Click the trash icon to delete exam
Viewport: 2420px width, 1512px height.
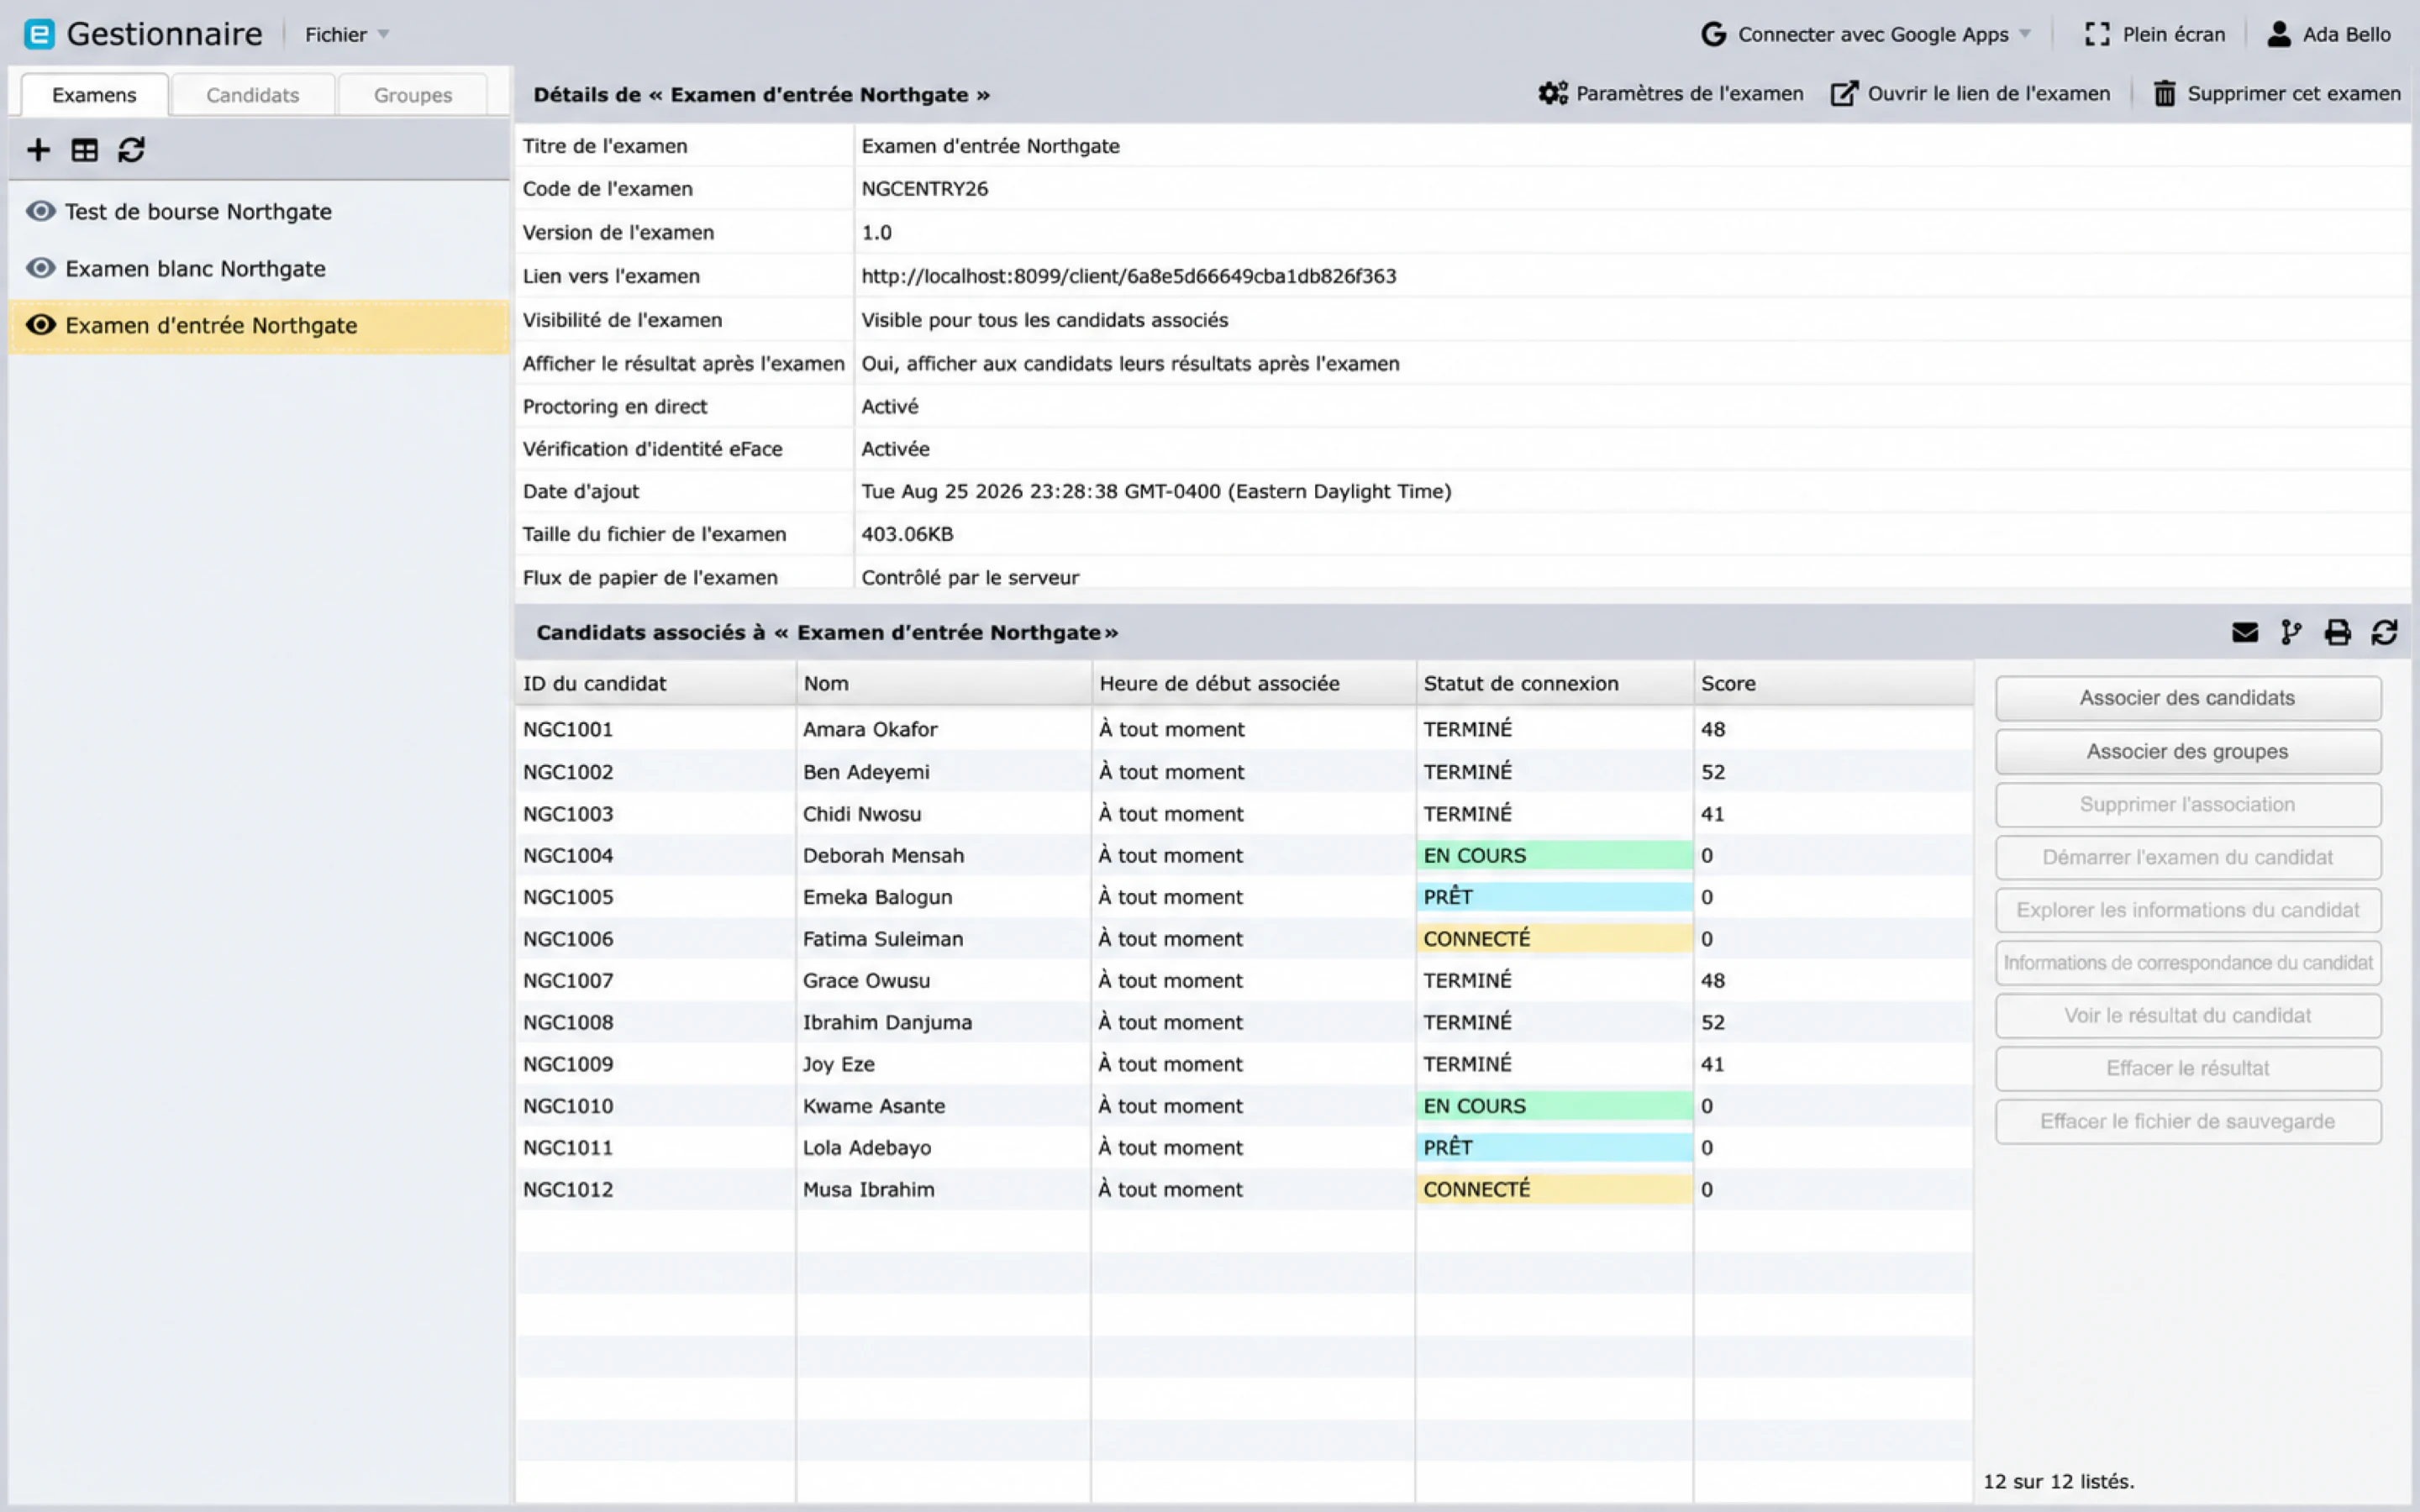pyautogui.click(x=2165, y=93)
